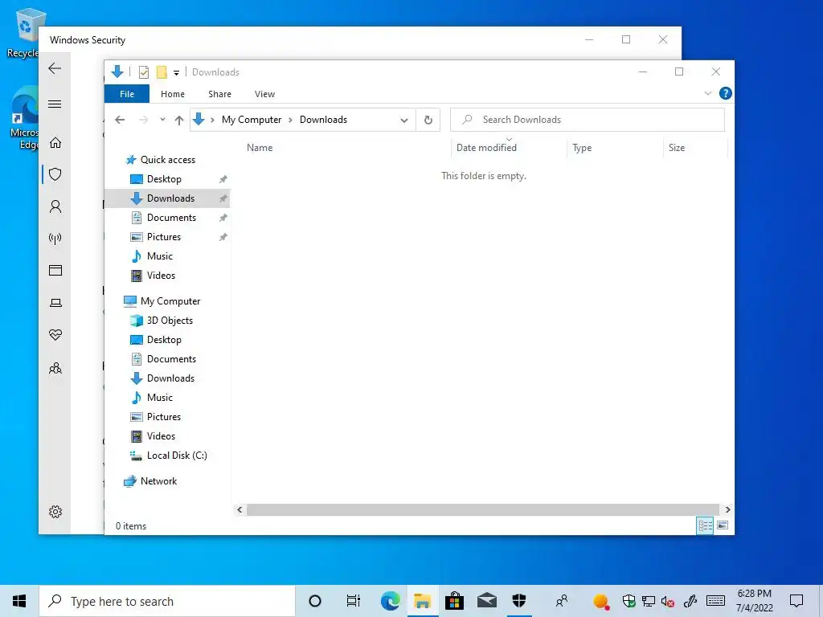Open address bar history dropdown
This screenshot has width=823, height=617.
tap(404, 121)
